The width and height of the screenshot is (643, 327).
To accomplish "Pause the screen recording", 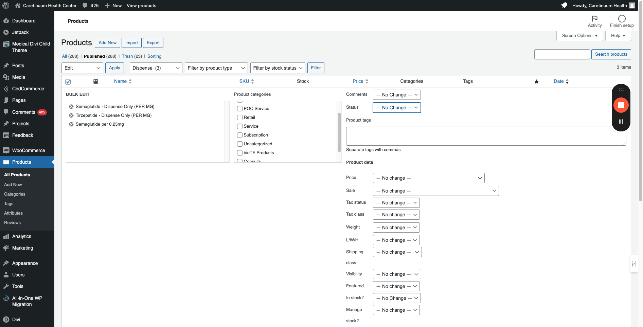I will click(x=621, y=122).
